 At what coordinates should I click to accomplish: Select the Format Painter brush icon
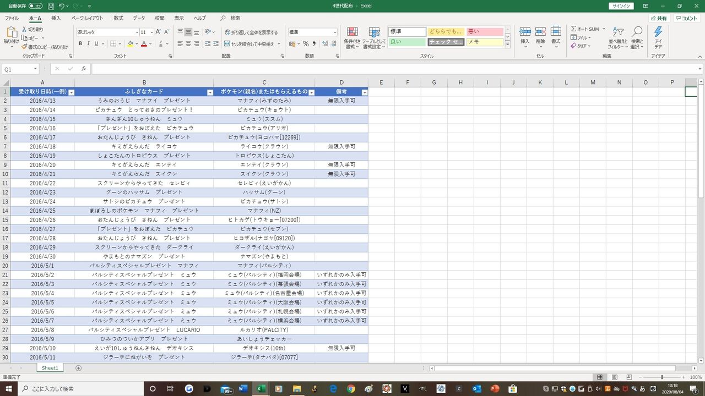click(24, 47)
